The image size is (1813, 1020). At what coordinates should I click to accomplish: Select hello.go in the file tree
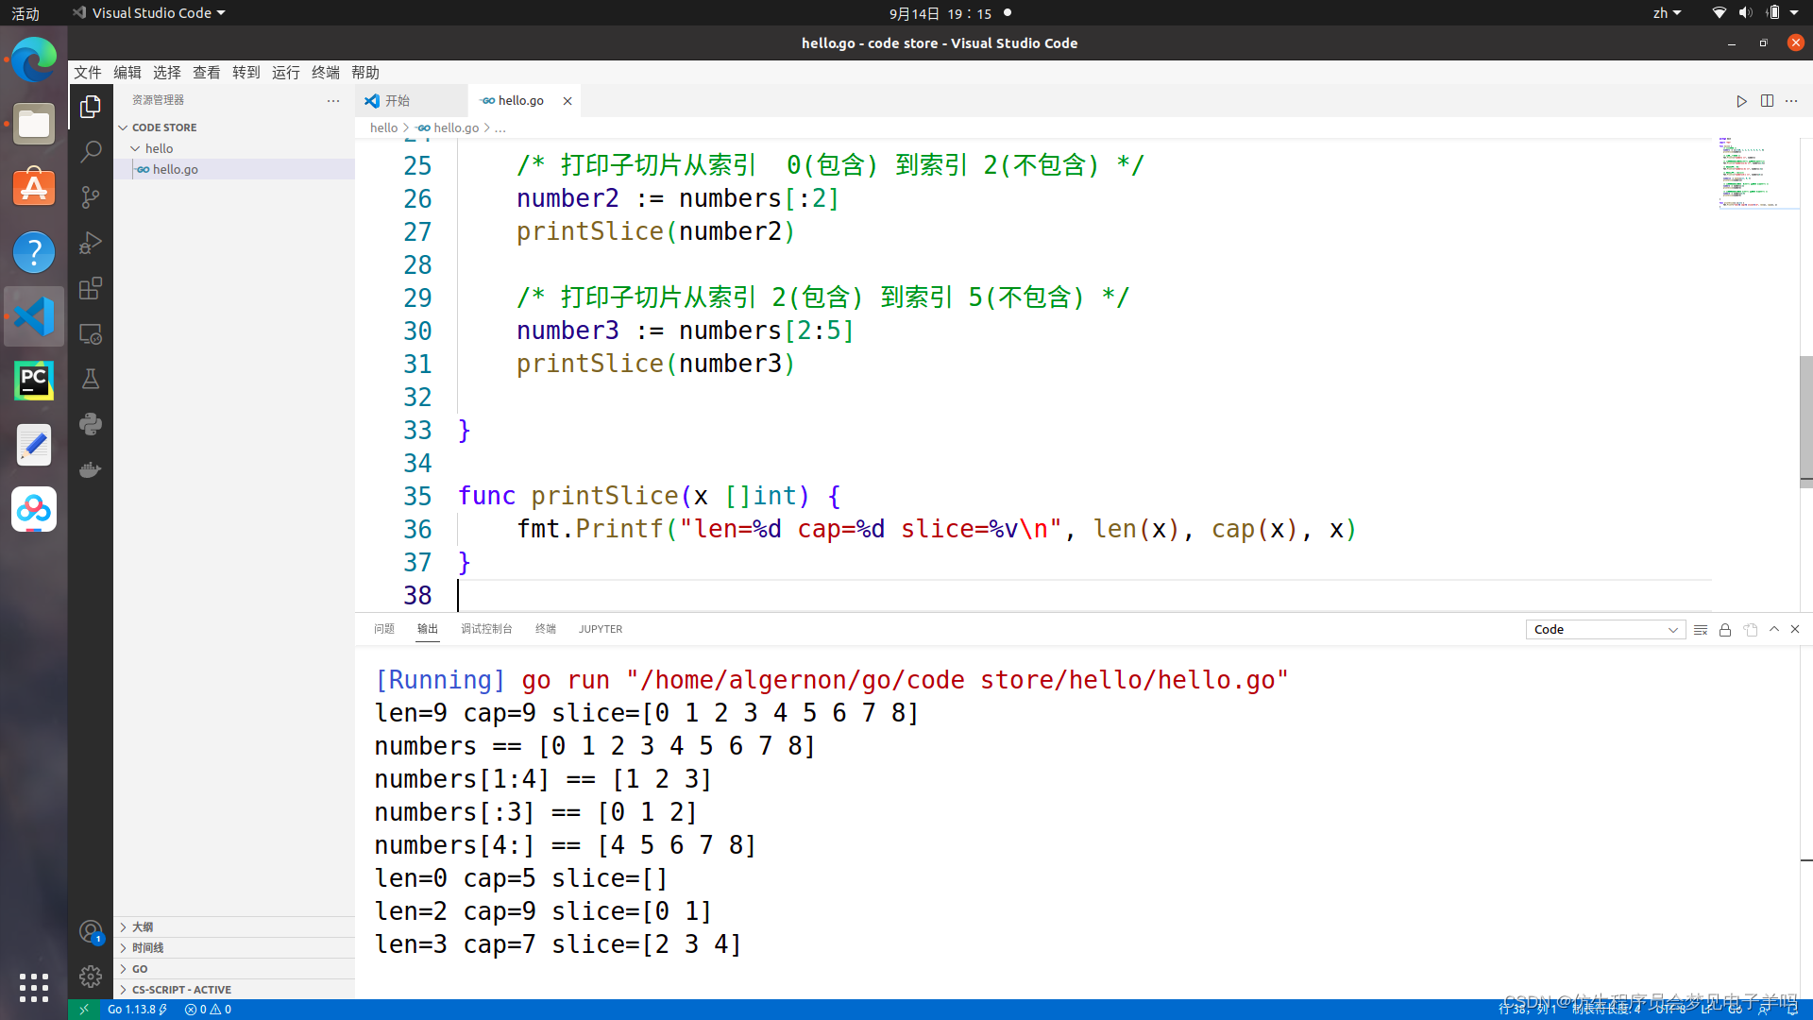(234, 169)
